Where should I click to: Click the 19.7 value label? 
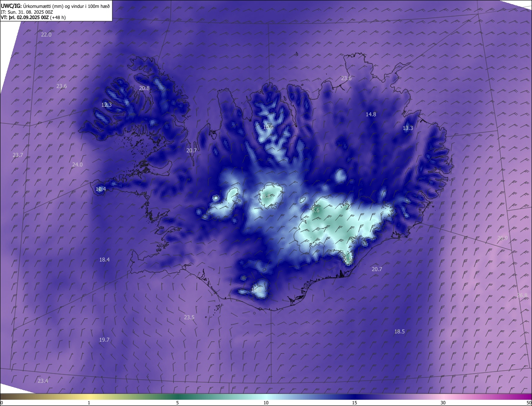(x=104, y=340)
